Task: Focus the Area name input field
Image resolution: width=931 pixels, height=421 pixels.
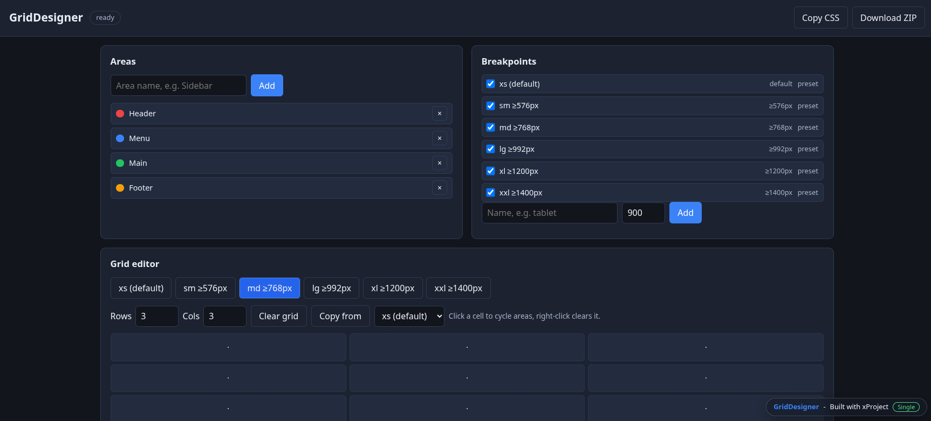Action: [179, 86]
